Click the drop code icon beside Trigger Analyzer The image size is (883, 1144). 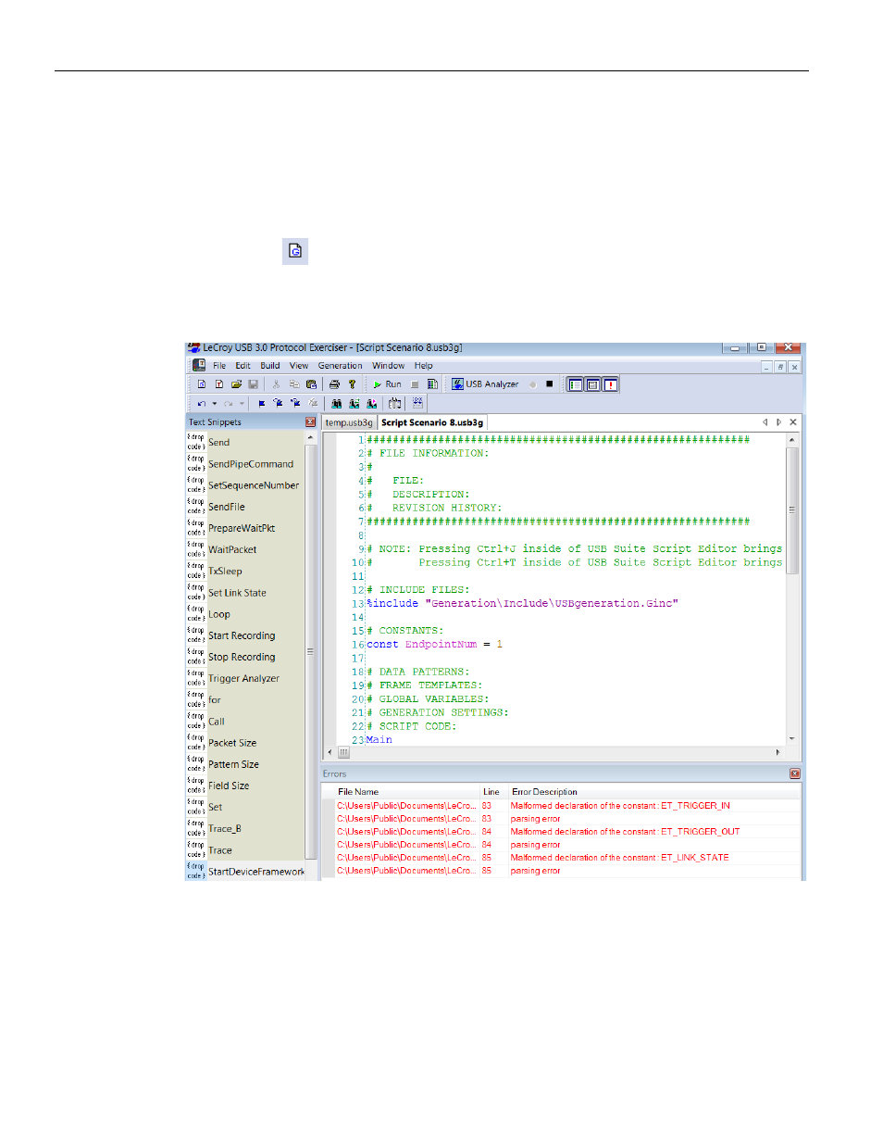click(195, 678)
